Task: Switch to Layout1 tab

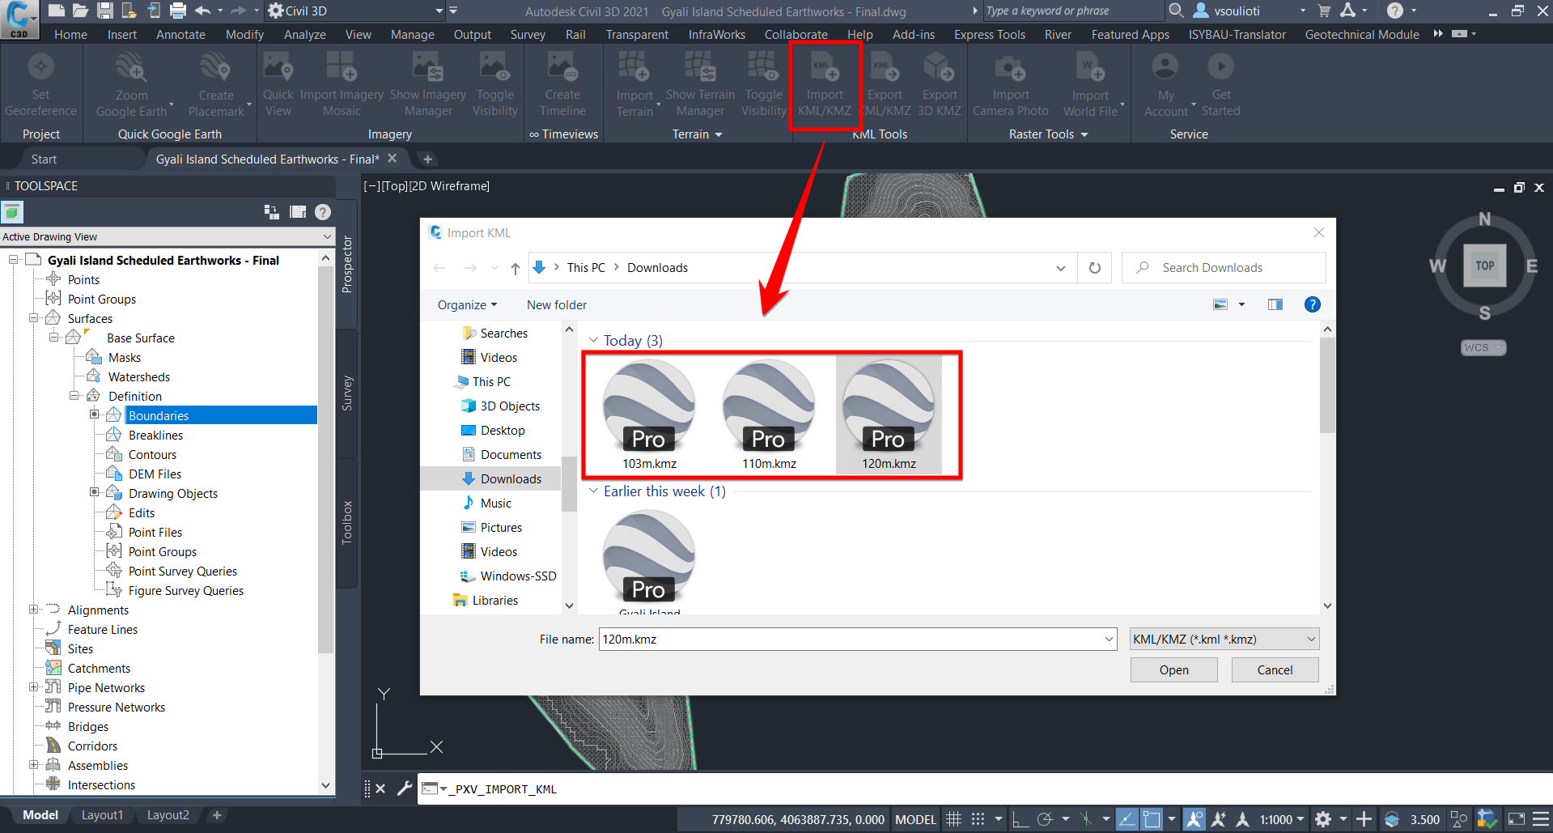Action: (102, 815)
